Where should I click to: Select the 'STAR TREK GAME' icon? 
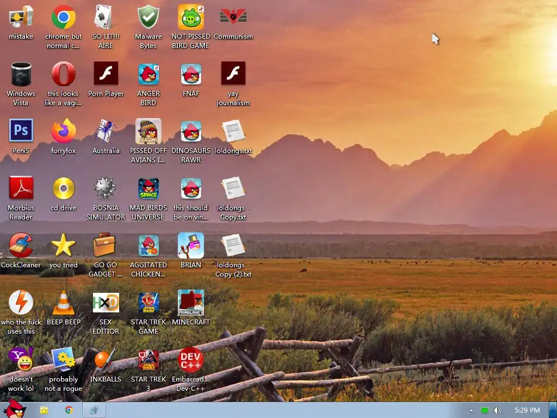(148, 303)
